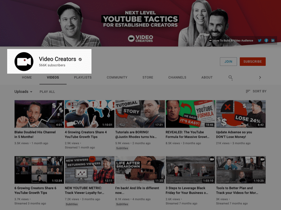Click the 'I'm back! And life is different' title

137,190
